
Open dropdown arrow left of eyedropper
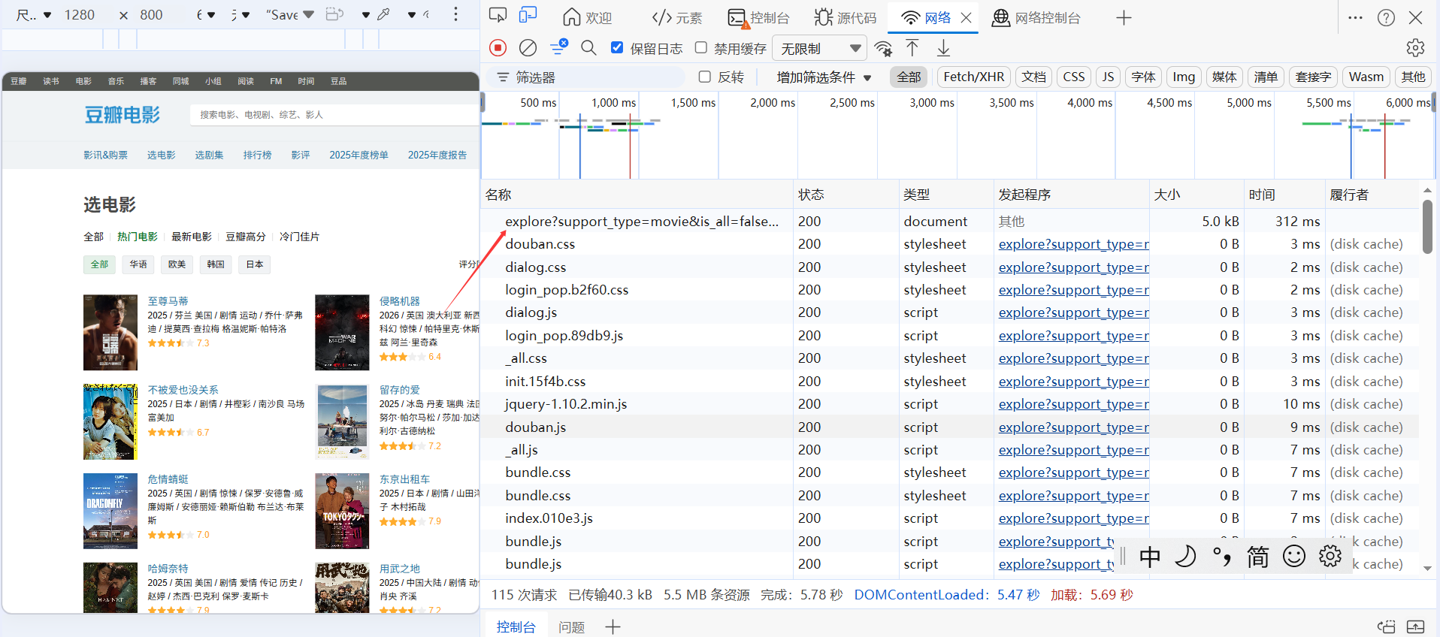[366, 14]
